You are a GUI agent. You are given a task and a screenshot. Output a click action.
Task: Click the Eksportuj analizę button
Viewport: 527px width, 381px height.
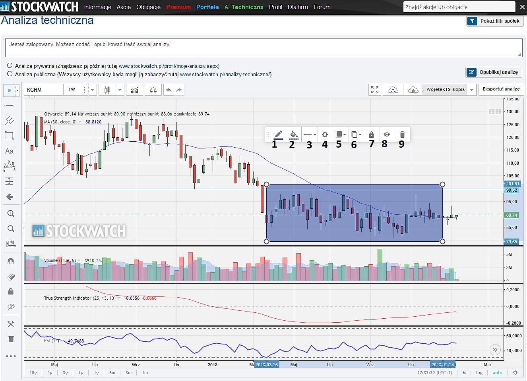coord(501,89)
